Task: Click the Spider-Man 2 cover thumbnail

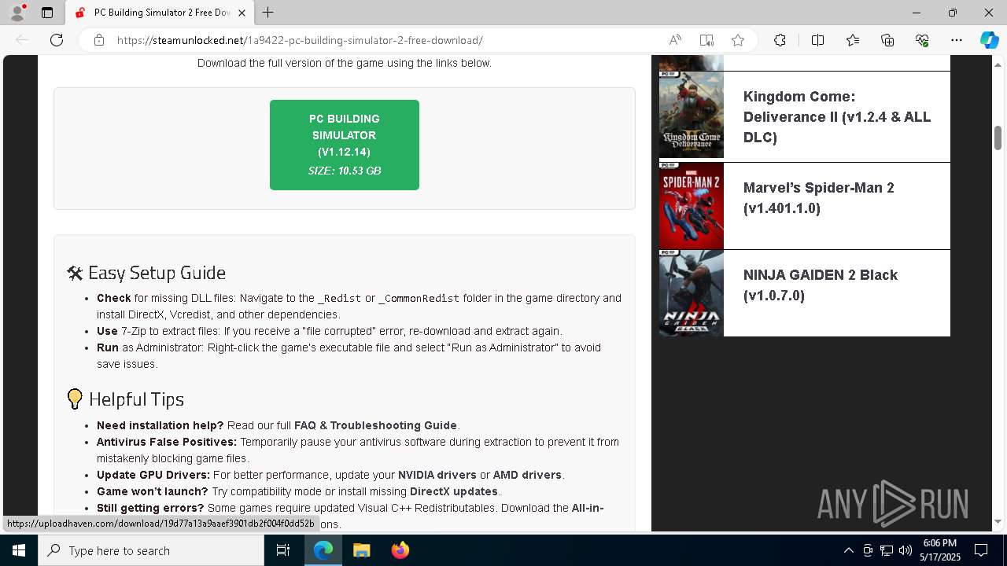Action: pos(692,206)
